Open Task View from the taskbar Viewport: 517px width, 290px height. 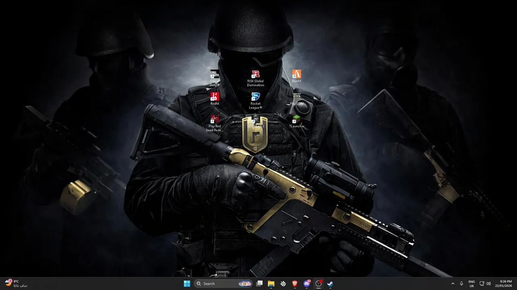click(260, 284)
